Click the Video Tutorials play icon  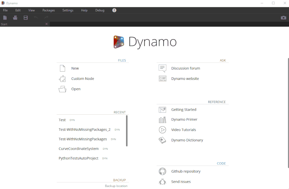pos(162,130)
